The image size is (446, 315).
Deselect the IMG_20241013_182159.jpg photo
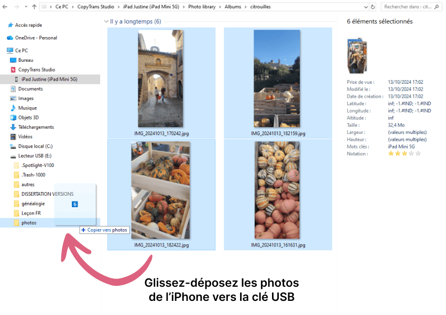point(277,78)
